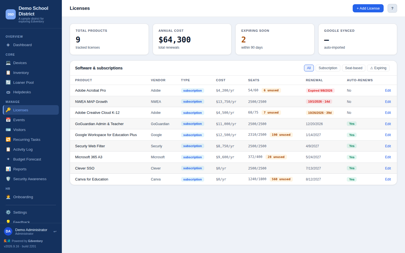Click the Licenses key icon
The height and width of the screenshot is (253, 405).
[x=8, y=110]
